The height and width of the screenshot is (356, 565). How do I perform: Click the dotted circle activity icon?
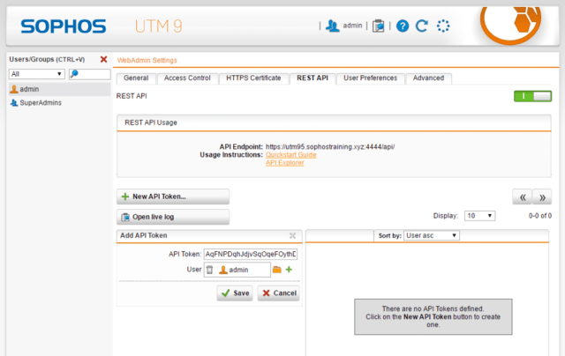click(x=443, y=26)
